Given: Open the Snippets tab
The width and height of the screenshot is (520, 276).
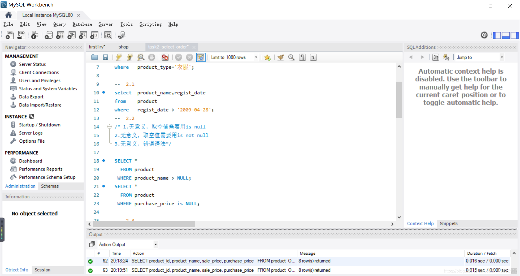Looking at the screenshot, I should coord(448,223).
